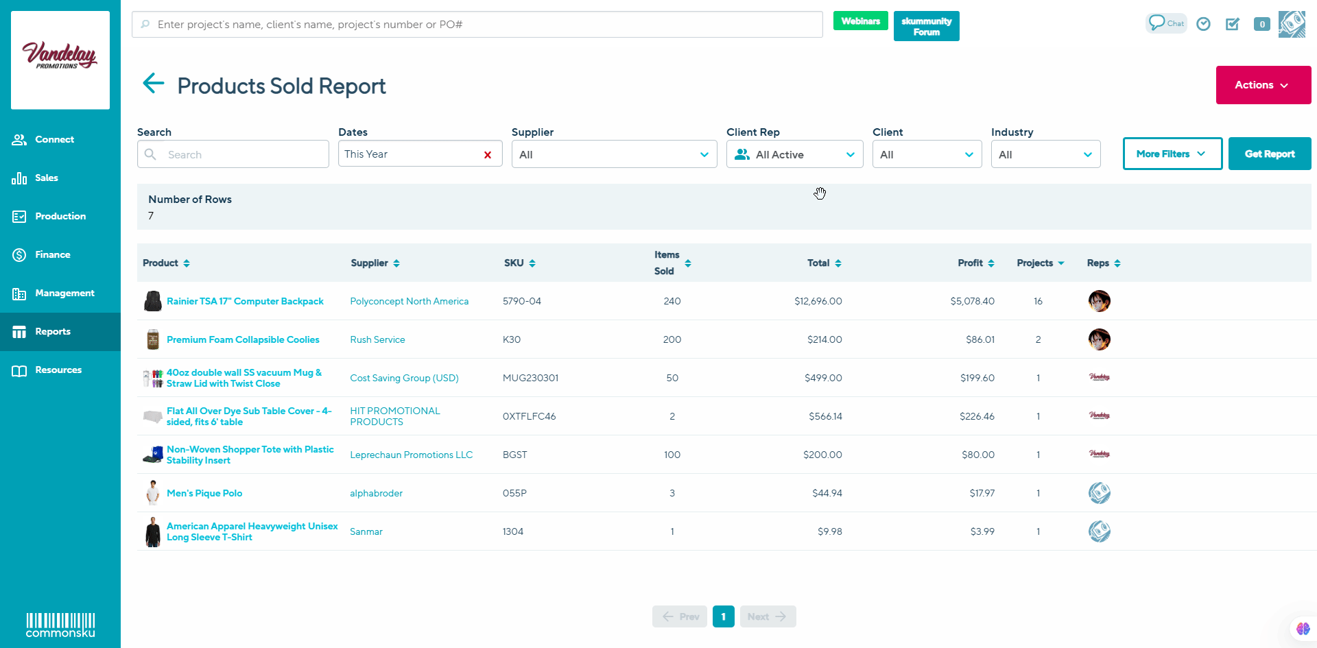Image resolution: width=1317 pixels, height=648 pixels.
Task: Open Rainier TSA 17" Computer Backpack link
Action: pyautogui.click(x=245, y=301)
